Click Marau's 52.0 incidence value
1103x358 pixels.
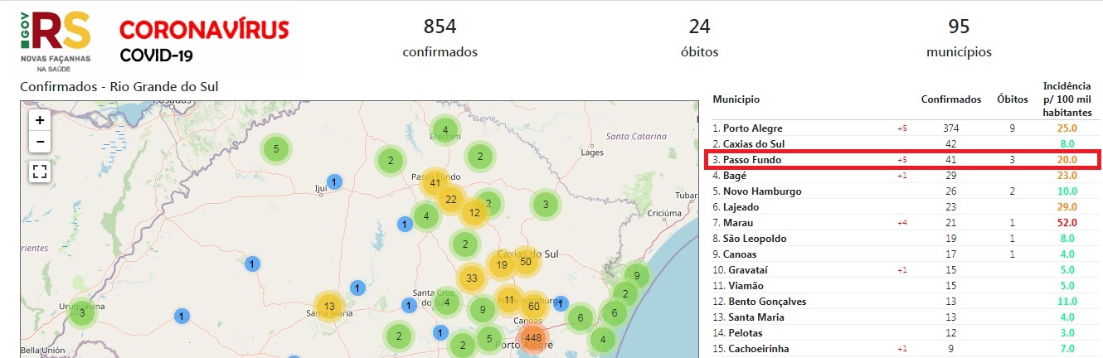(1067, 223)
